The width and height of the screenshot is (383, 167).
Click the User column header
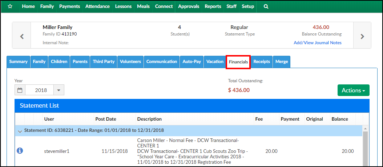[49, 119]
